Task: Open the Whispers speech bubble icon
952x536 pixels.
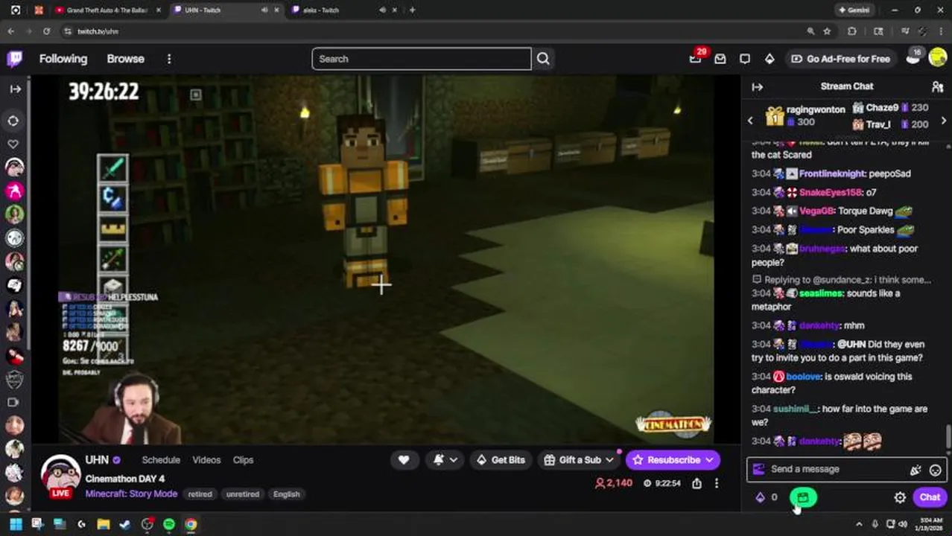Action: pyautogui.click(x=745, y=59)
